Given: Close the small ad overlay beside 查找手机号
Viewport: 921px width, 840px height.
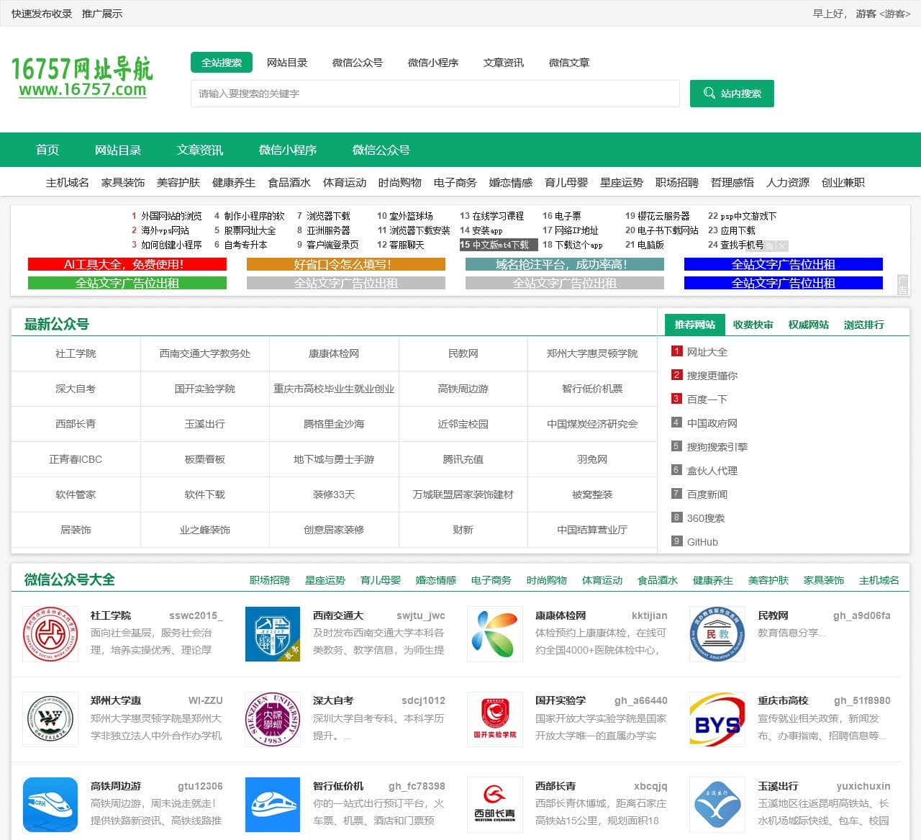Looking at the screenshot, I should click(x=782, y=245).
